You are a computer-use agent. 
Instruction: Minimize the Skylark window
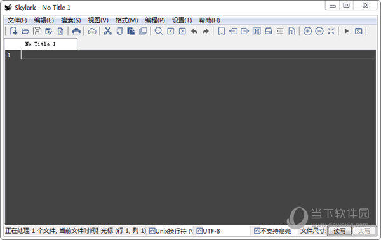333,6
